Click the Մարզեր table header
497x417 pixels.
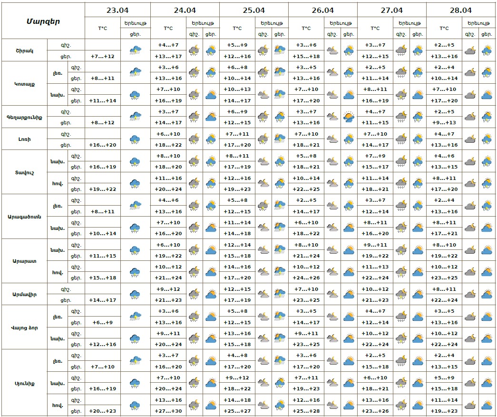click(x=43, y=21)
